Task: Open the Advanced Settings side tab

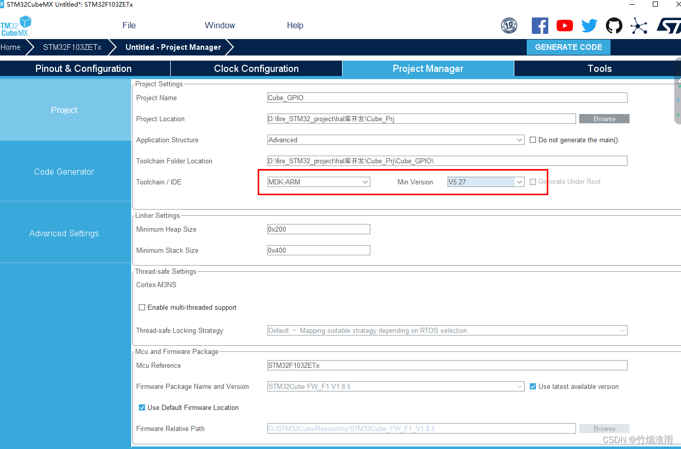Action: coord(65,233)
